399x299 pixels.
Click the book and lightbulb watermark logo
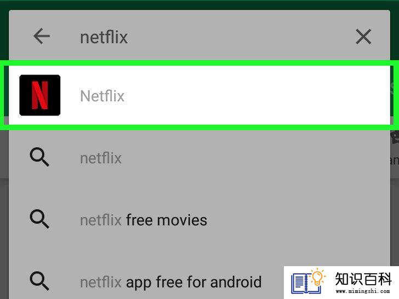[309, 281]
